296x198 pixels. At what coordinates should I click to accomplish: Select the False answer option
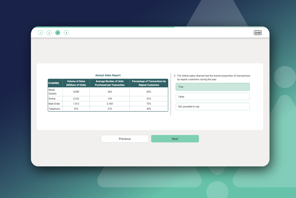tap(212, 97)
